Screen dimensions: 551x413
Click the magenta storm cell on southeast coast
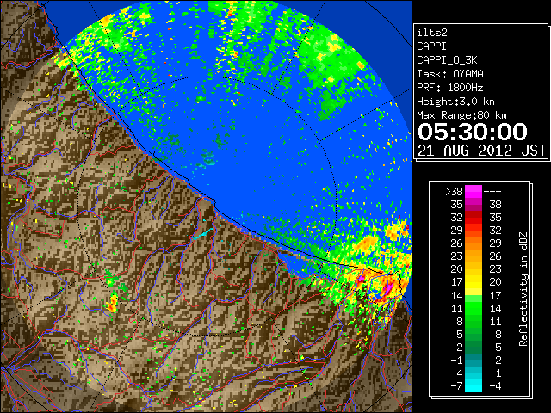(x=388, y=288)
